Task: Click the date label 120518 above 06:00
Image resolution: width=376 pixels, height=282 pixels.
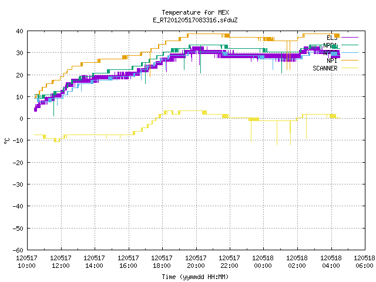Action: [364, 258]
